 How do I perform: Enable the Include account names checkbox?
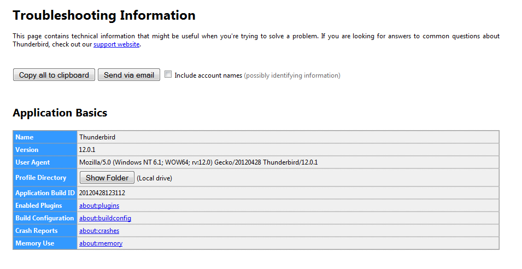tap(168, 74)
